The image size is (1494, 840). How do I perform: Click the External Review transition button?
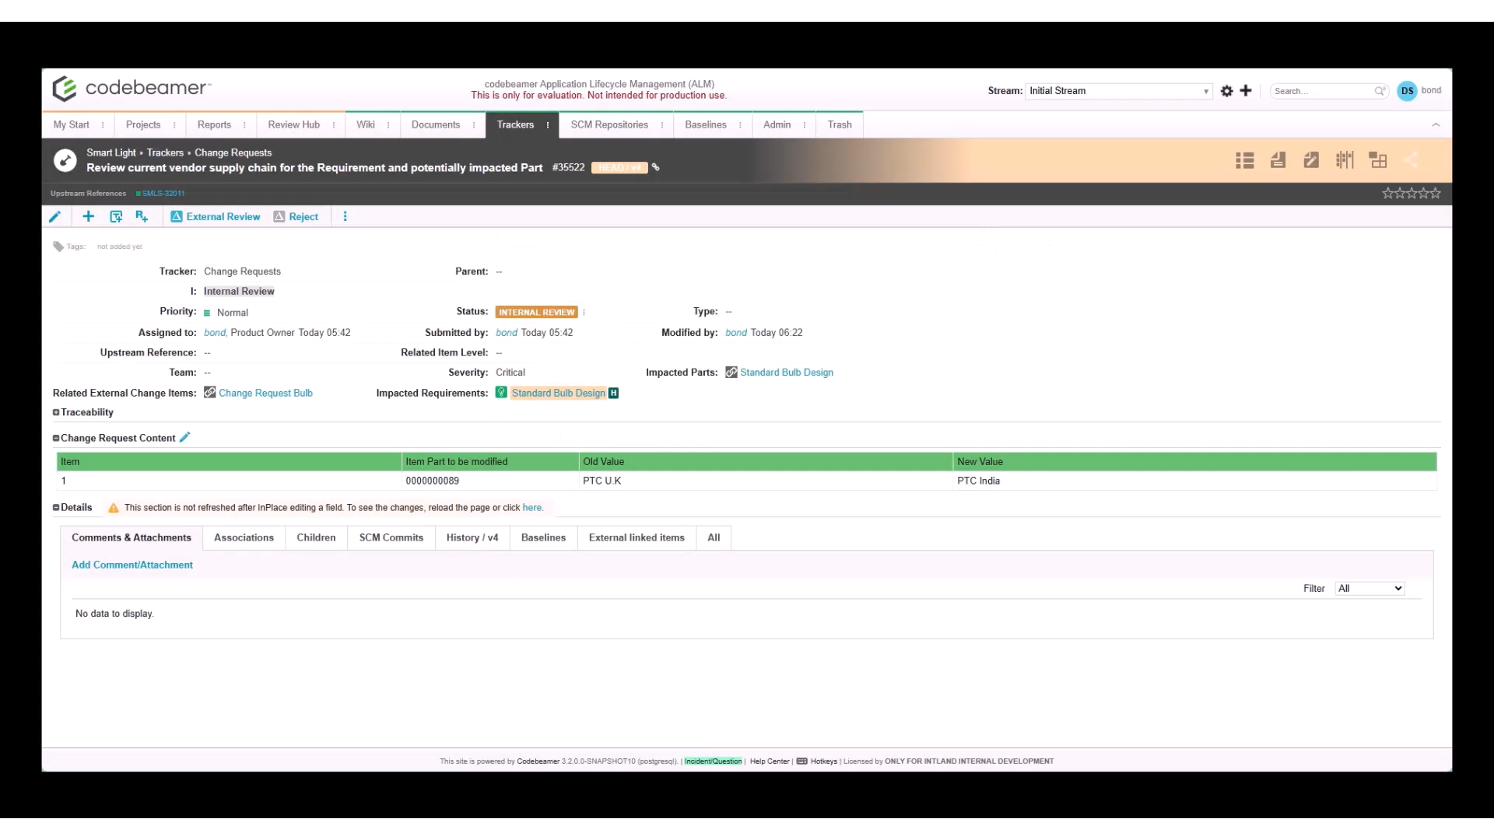pyautogui.click(x=216, y=217)
